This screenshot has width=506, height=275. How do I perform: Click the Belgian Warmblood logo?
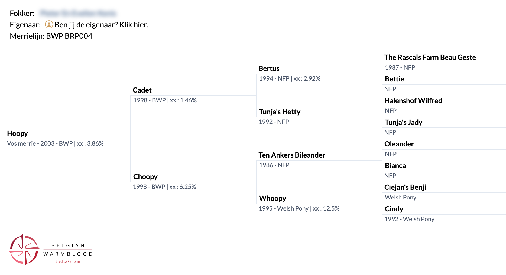pos(51,250)
